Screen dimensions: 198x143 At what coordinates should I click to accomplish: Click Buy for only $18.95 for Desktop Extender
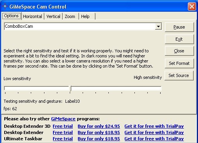[x=99, y=132]
